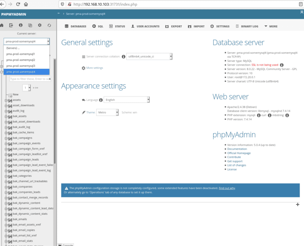The height and width of the screenshot is (246, 304).
Task: Click the plus icon below the warning banner
Action: coord(298,204)
